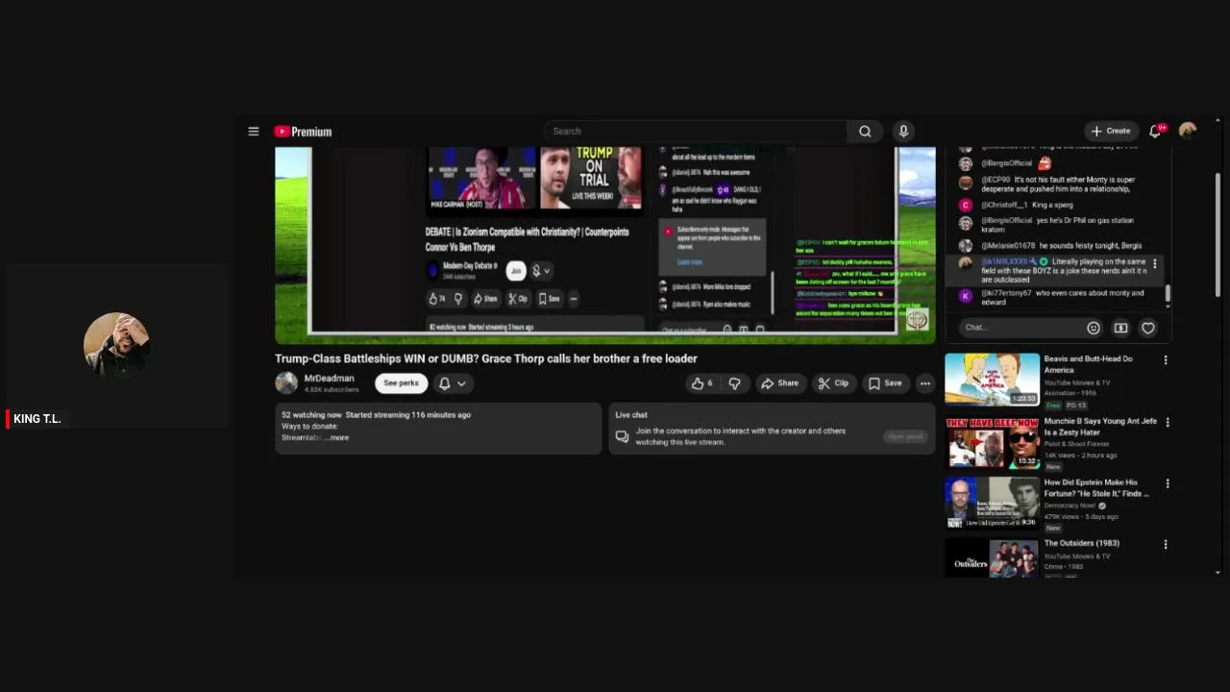
Task: Click the Beavis and Butt-Head Do America title
Action: 1089,364
